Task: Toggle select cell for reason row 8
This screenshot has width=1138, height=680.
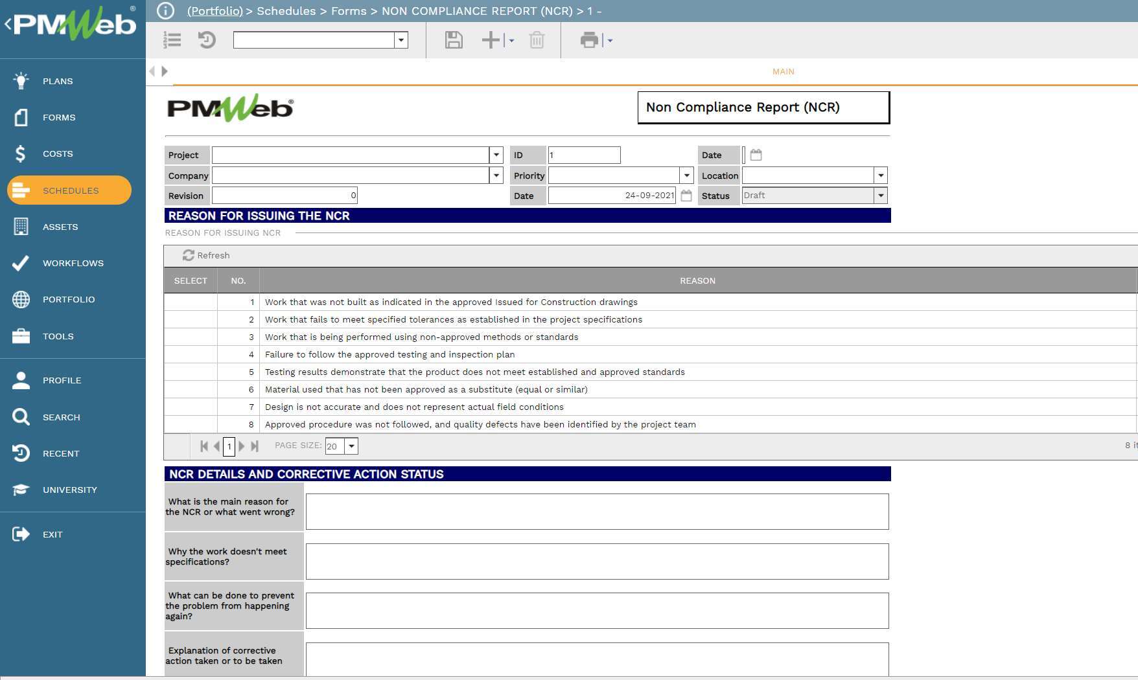Action: tap(191, 424)
